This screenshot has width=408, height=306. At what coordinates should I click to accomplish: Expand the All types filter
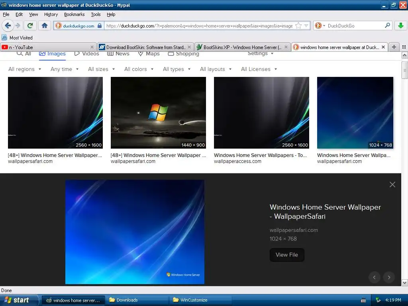[177, 69]
